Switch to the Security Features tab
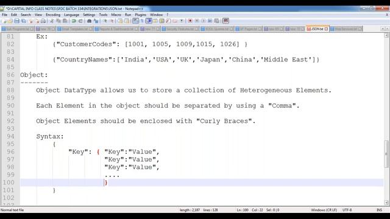390x219 pixels. [180, 29]
